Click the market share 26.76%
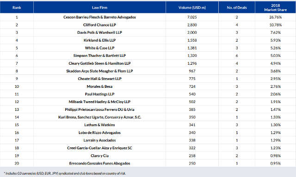Viewport: 296px width, 177px height. pyautogui.click(x=276, y=17)
